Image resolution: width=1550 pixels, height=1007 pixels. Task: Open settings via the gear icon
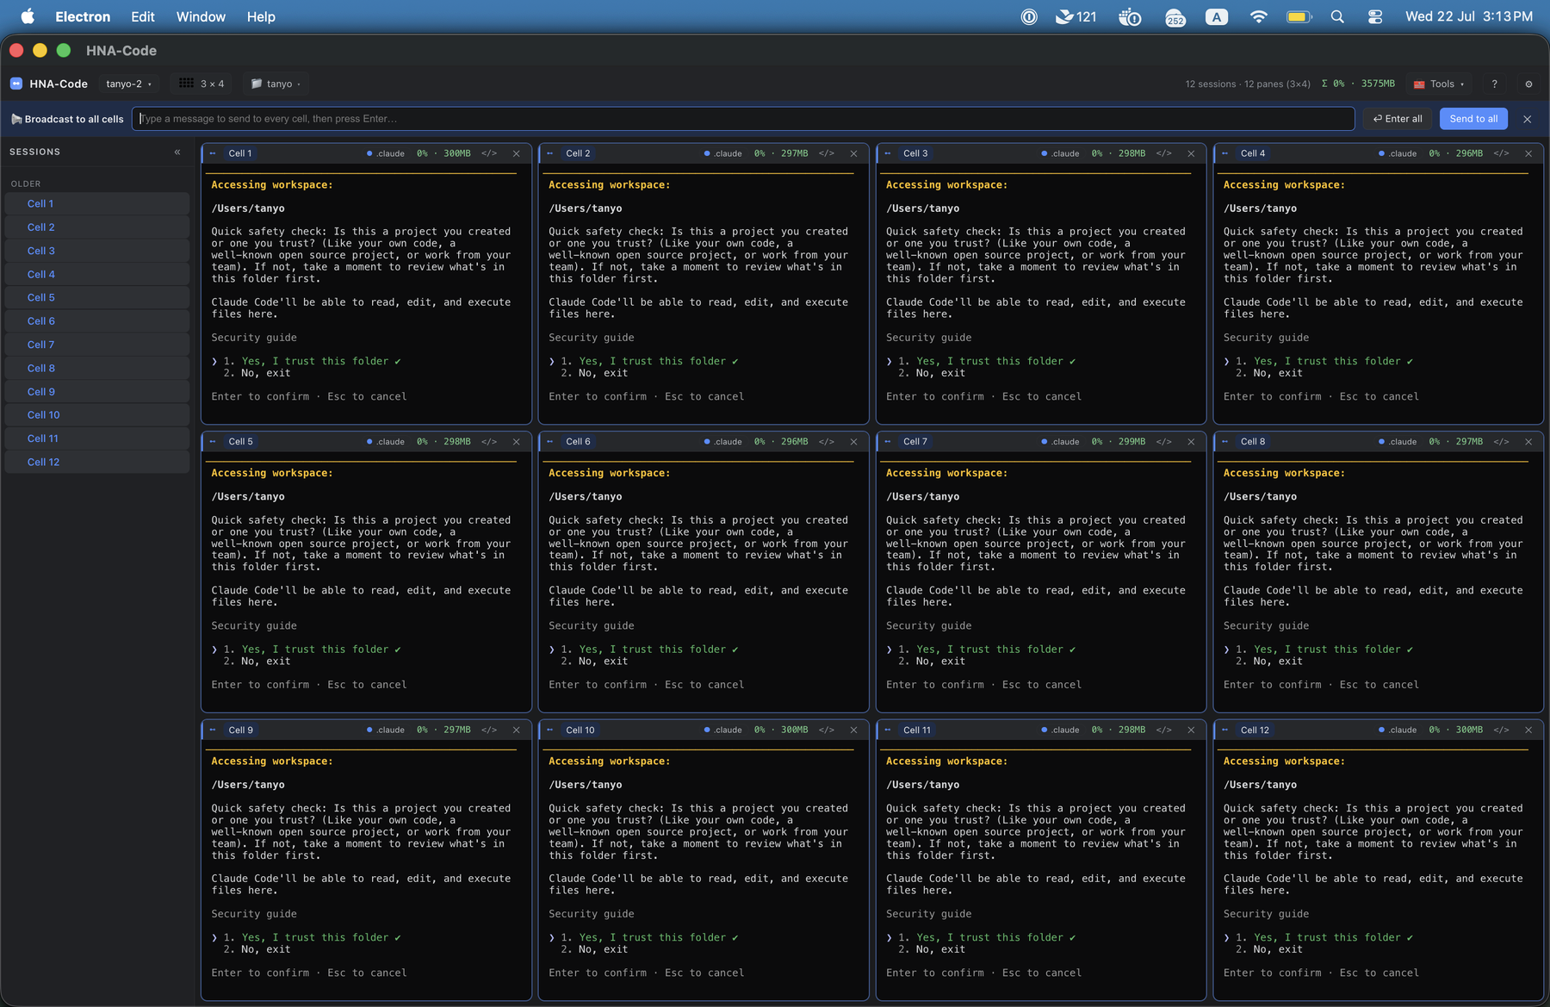click(x=1529, y=84)
